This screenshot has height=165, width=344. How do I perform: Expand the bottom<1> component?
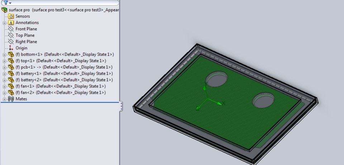pyautogui.click(x=4, y=55)
